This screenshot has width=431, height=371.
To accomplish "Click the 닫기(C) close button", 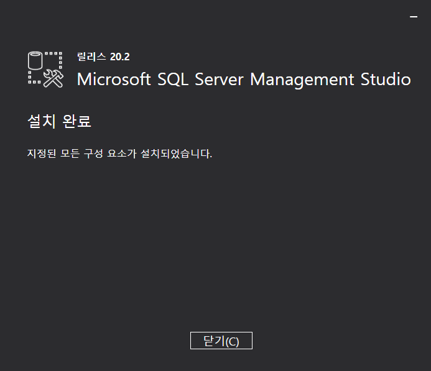I will (x=221, y=341).
